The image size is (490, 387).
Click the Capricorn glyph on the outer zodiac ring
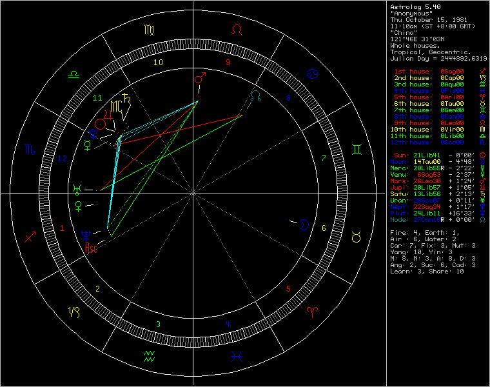(74, 312)
